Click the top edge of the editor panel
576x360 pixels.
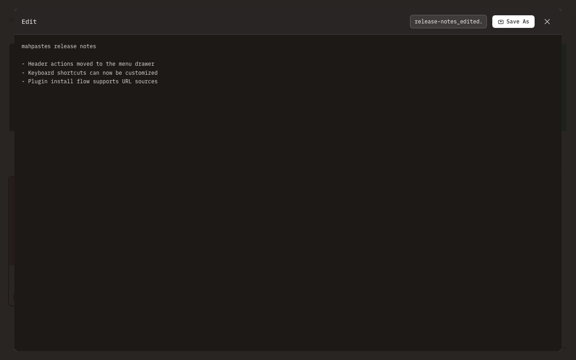pyautogui.click(x=288, y=36)
